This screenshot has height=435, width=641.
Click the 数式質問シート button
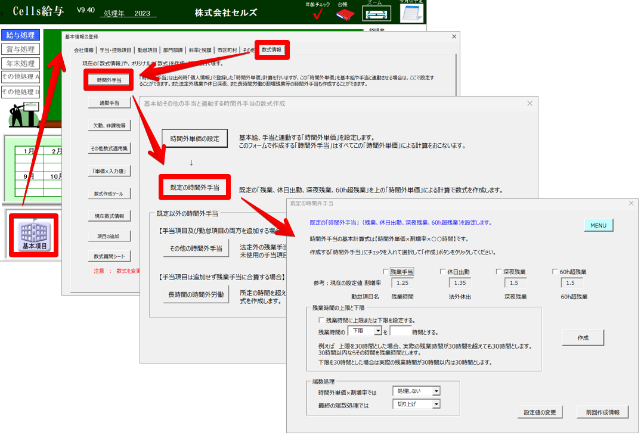pyautogui.click(x=109, y=256)
